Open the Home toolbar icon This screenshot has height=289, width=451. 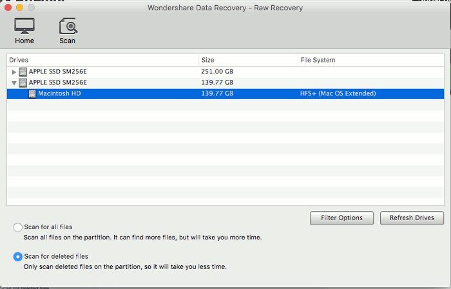pyautogui.click(x=24, y=31)
